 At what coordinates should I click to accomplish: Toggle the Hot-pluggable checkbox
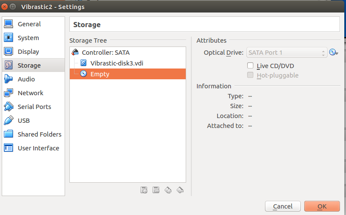pyautogui.click(x=250, y=75)
